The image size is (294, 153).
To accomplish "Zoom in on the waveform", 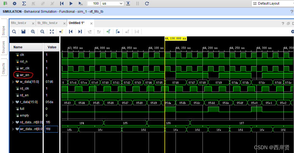I will pos(33,32).
